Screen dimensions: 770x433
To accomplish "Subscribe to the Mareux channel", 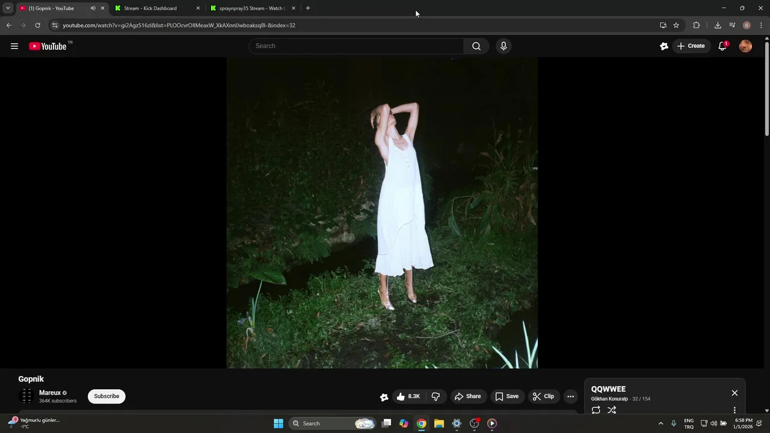I will [106, 396].
